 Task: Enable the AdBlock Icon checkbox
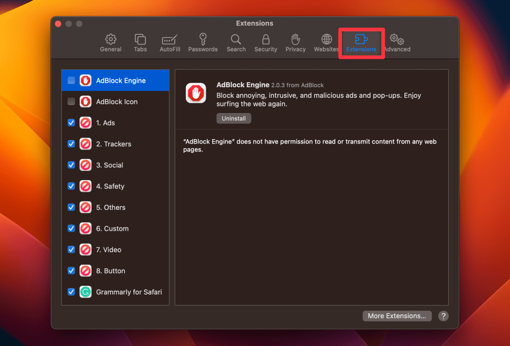(71, 102)
